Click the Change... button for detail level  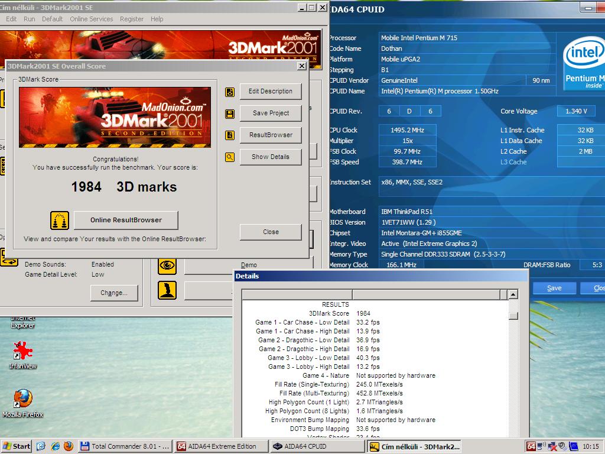[x=114, y=293]
